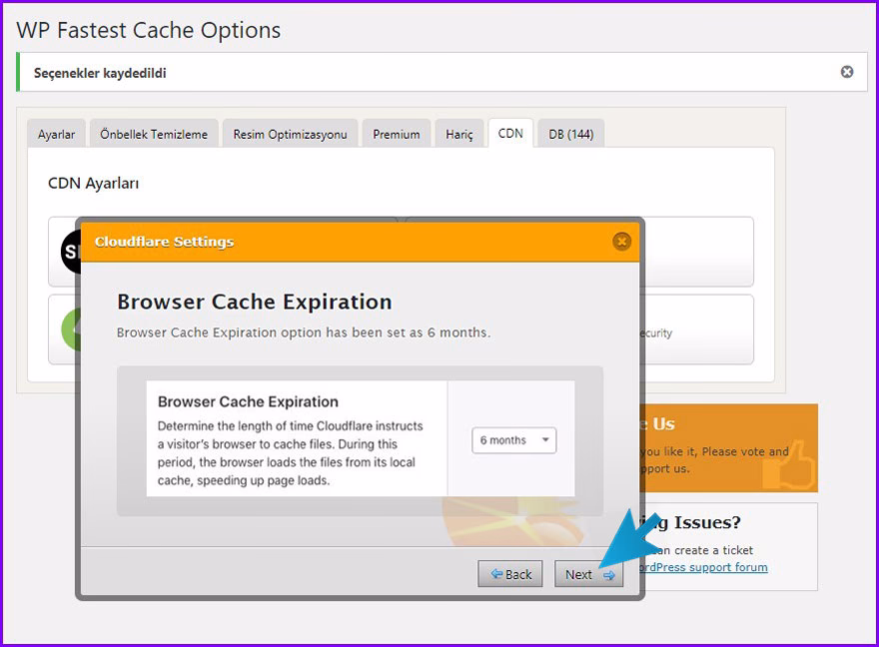The width and height of the screenshot is (879, 647).
Task: Open the DB (144) tab
Action: (x=570, y=134)
